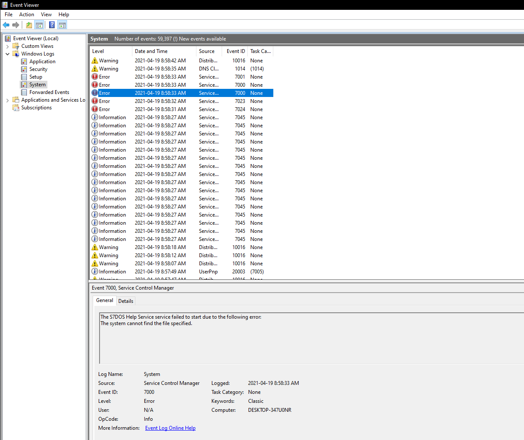The image size is (524, 440).
Task: Click the Application log icon in the tree
Action: click(24, 62)
